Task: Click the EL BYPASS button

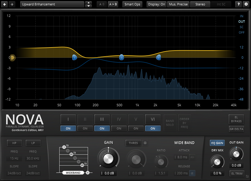Action: 236,119
